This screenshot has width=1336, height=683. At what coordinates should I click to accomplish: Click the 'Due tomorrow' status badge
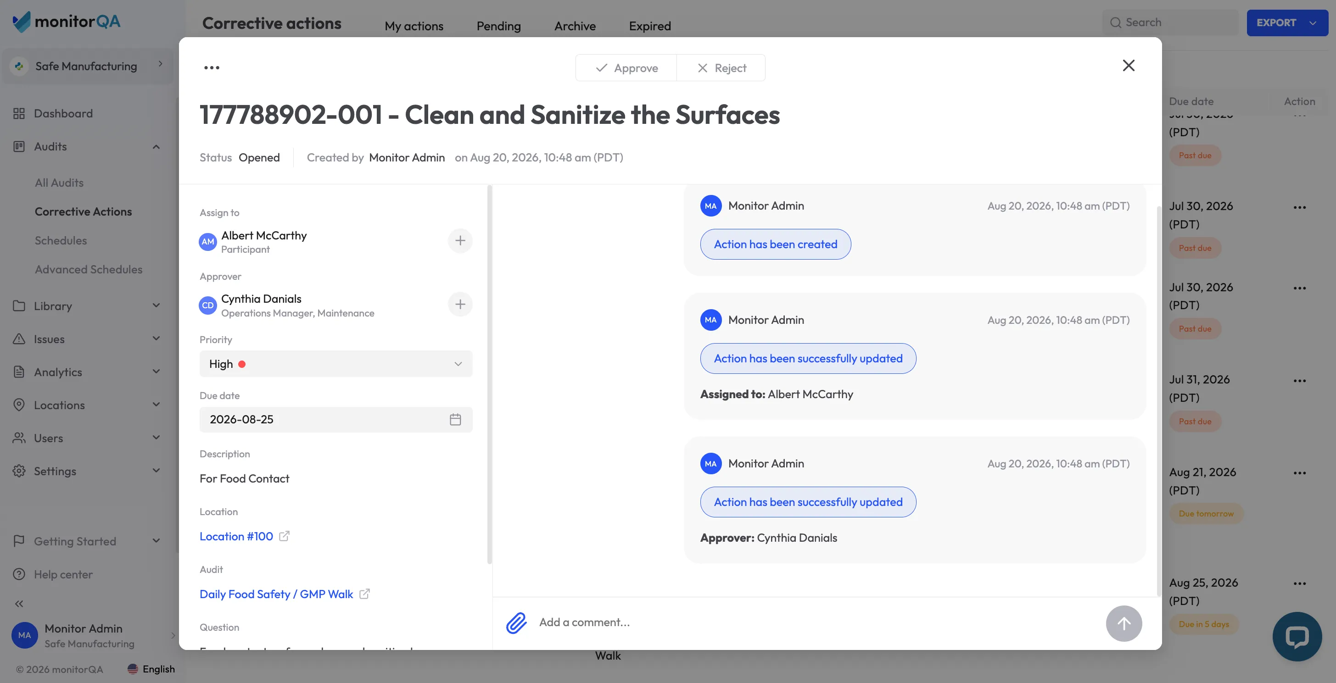point(1206,514)
